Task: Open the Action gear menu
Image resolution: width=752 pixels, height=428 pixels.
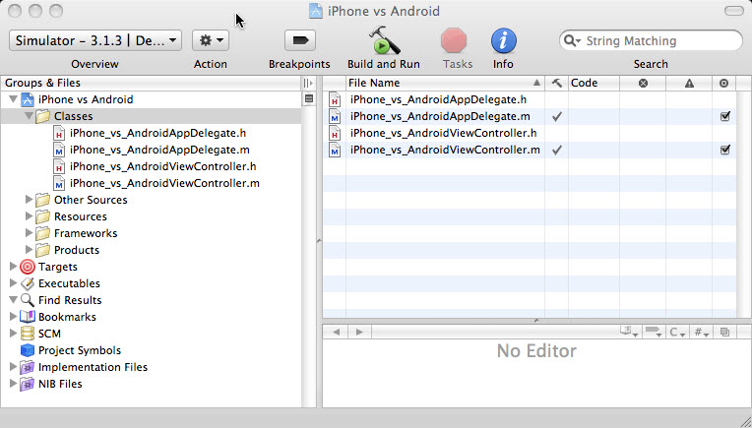Action: click(x=211, y=40)
